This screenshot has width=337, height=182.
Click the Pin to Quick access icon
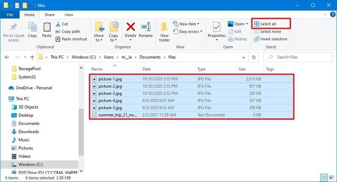click(13, 28)
